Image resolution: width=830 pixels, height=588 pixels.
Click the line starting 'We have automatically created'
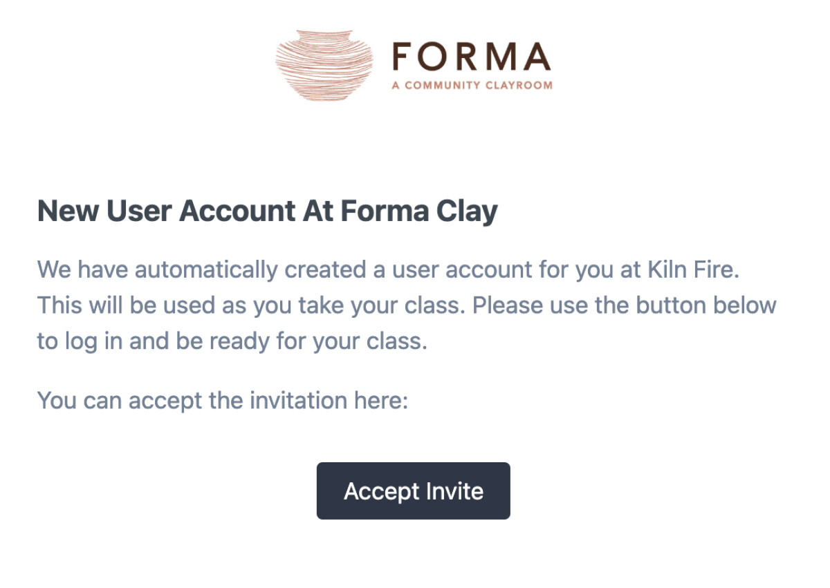[388, 269]
